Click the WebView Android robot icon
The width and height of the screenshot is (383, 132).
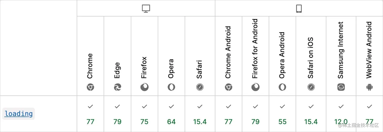pos(370,87)
